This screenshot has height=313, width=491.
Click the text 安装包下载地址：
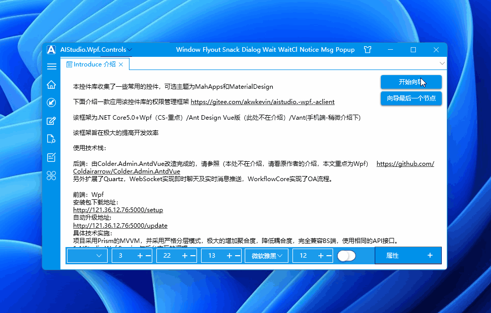point(96,202)
